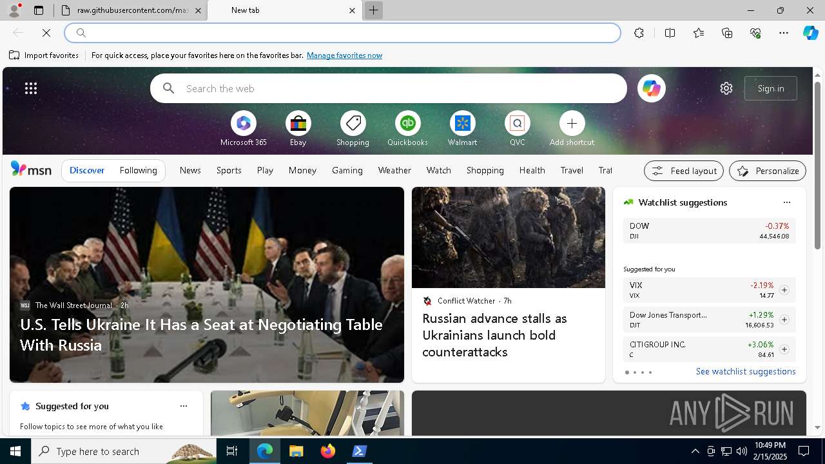Add VIX to watchlist

[x=784, y=290]
